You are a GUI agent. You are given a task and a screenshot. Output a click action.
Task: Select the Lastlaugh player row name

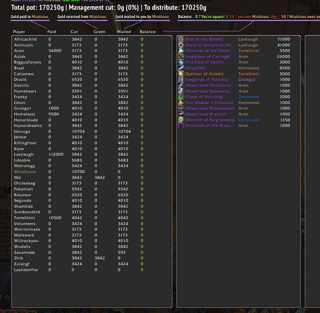point(24,154)
